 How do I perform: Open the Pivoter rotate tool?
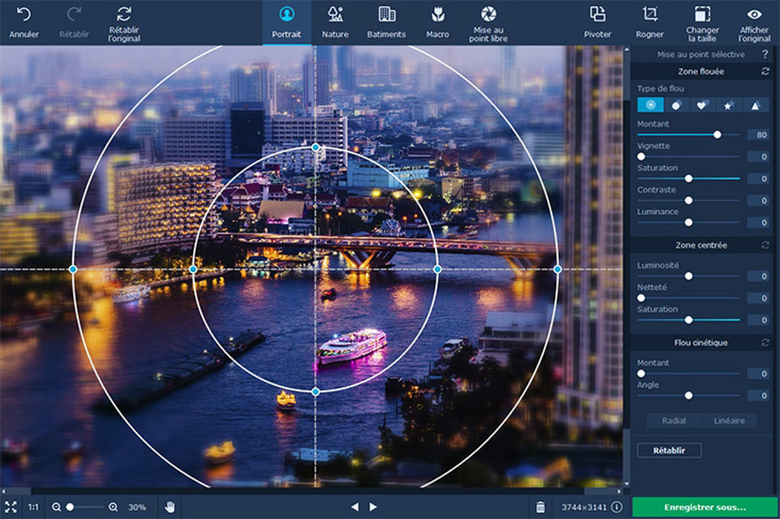(597, 23)
